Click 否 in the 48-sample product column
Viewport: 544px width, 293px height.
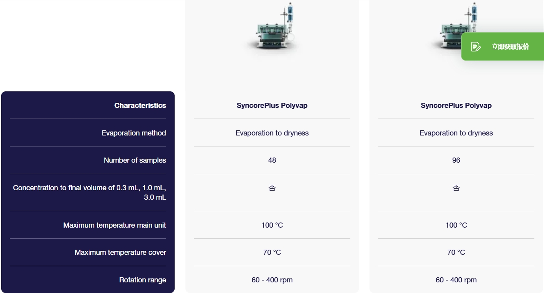click(272, 188)
